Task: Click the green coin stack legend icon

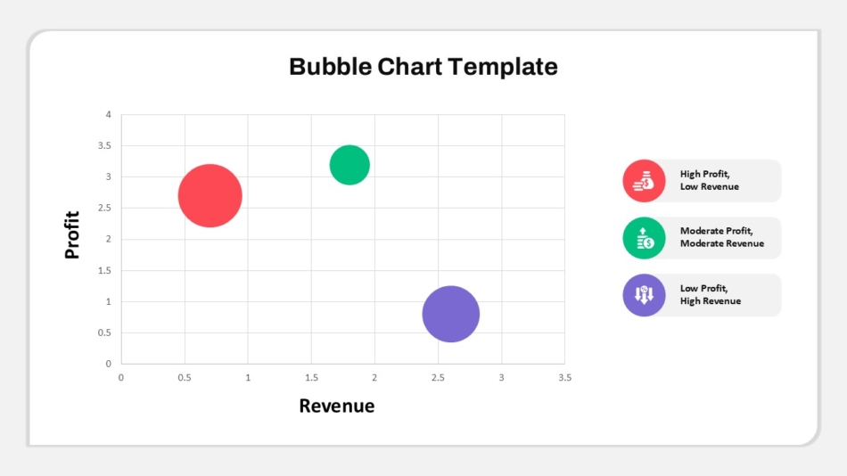Action: point(644,238)
